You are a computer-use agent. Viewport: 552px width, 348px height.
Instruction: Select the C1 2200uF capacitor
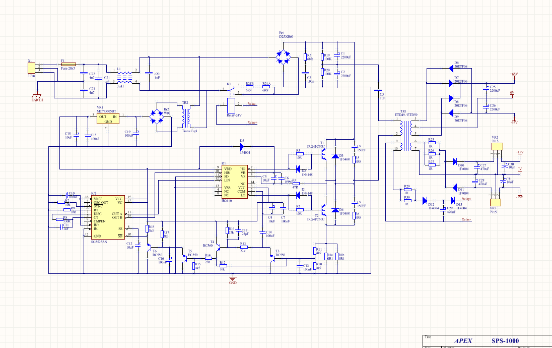tap(337, 55)
